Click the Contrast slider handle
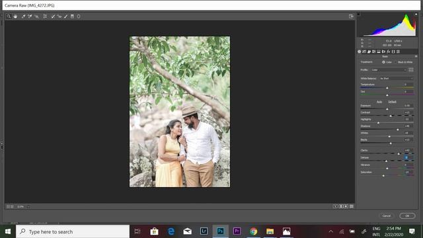 pyautogui.click(x=391, y=116)
